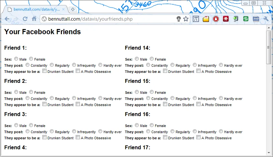Check A Photo Obsessive for Friend 3
This screenshot has height=157, width=273.
pos(78,137)
